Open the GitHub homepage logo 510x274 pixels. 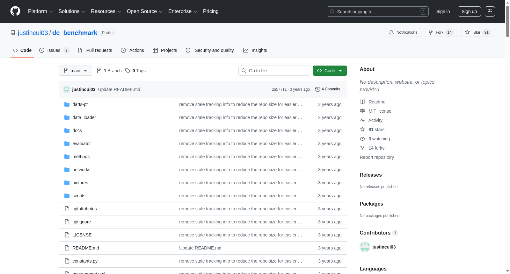[15, 11]
